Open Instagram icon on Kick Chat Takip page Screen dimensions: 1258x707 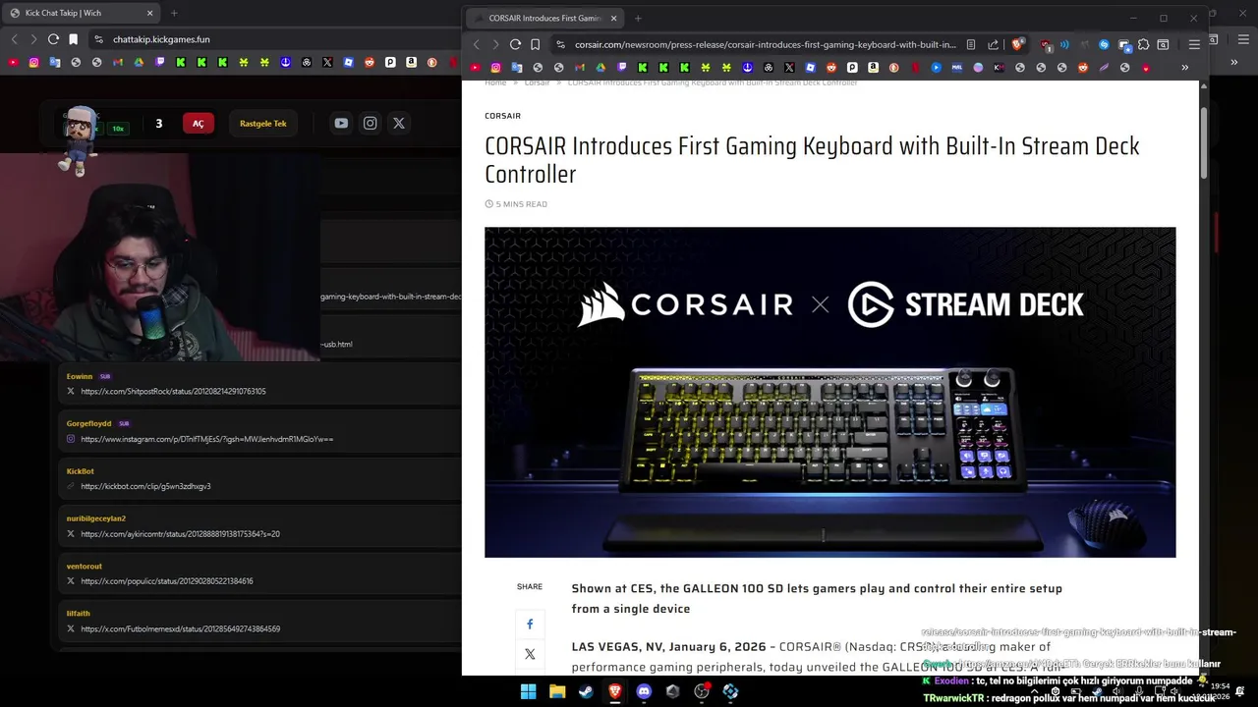pyautogui.click(x=370, y=123)
